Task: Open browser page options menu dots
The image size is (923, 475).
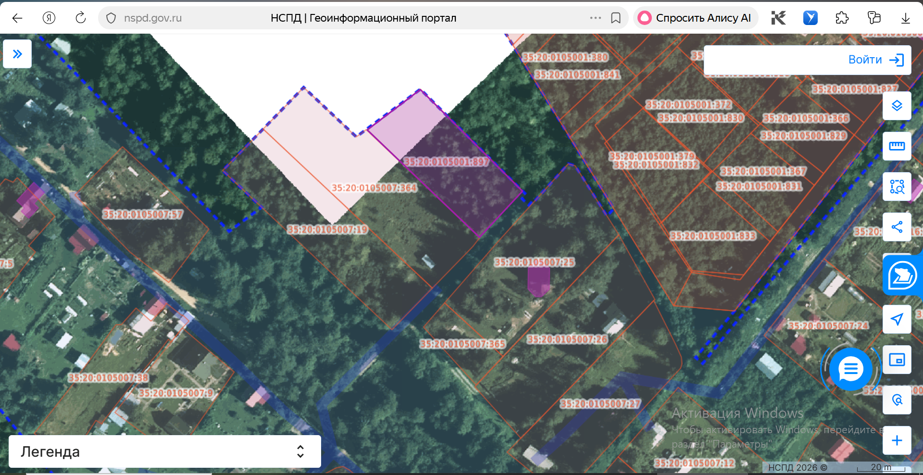Action: click(596, 18)
